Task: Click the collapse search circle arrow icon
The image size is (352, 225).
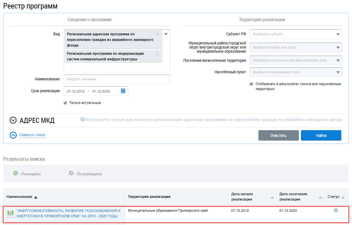Action: (x=13, y=135)
